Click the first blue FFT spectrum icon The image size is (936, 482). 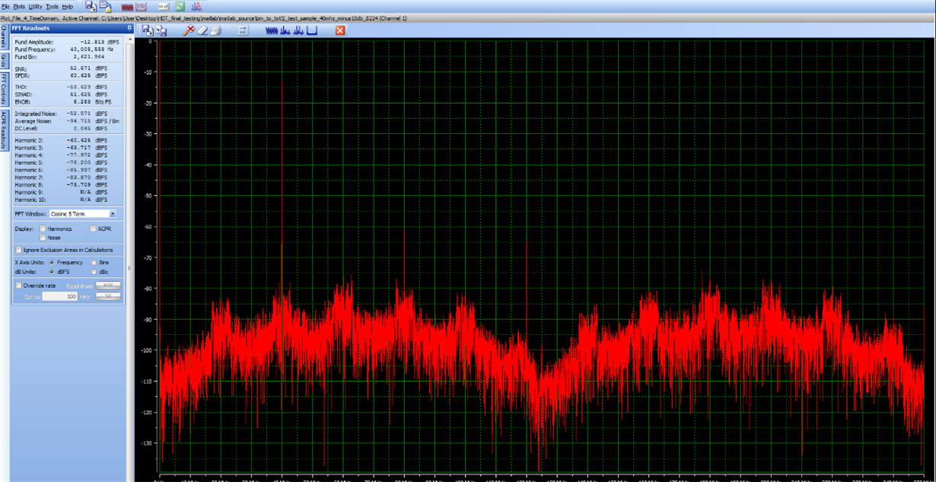pyautogui.click(x=286, y=30)
